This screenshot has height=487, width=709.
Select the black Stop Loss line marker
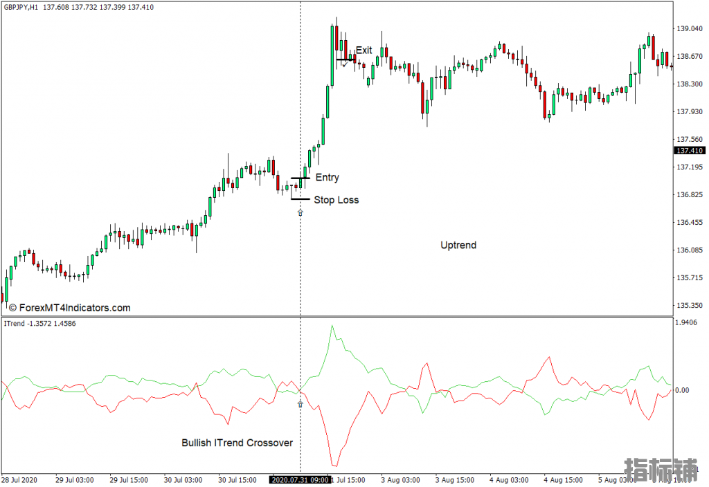coord(300,199)
